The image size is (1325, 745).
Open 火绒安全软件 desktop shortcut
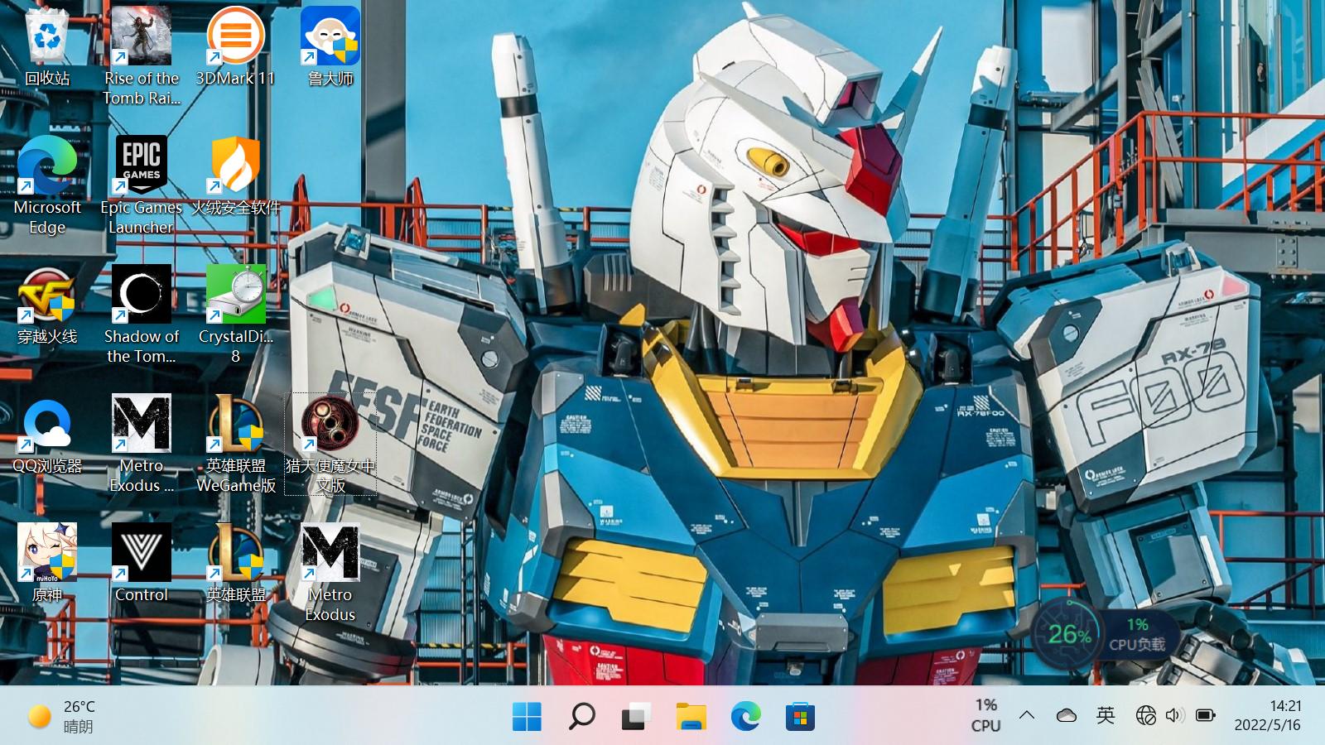[236, 175]
